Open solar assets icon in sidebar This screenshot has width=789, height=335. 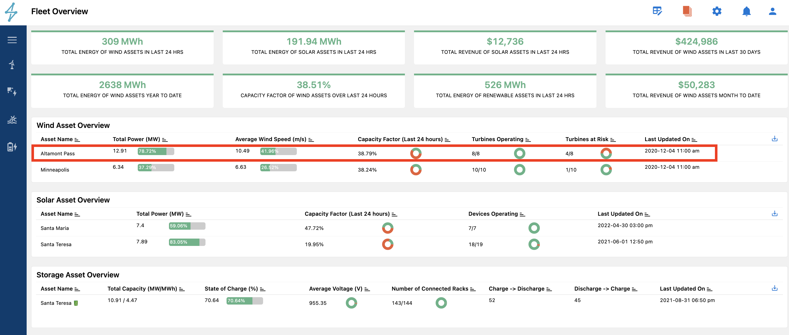click(12, 91)
